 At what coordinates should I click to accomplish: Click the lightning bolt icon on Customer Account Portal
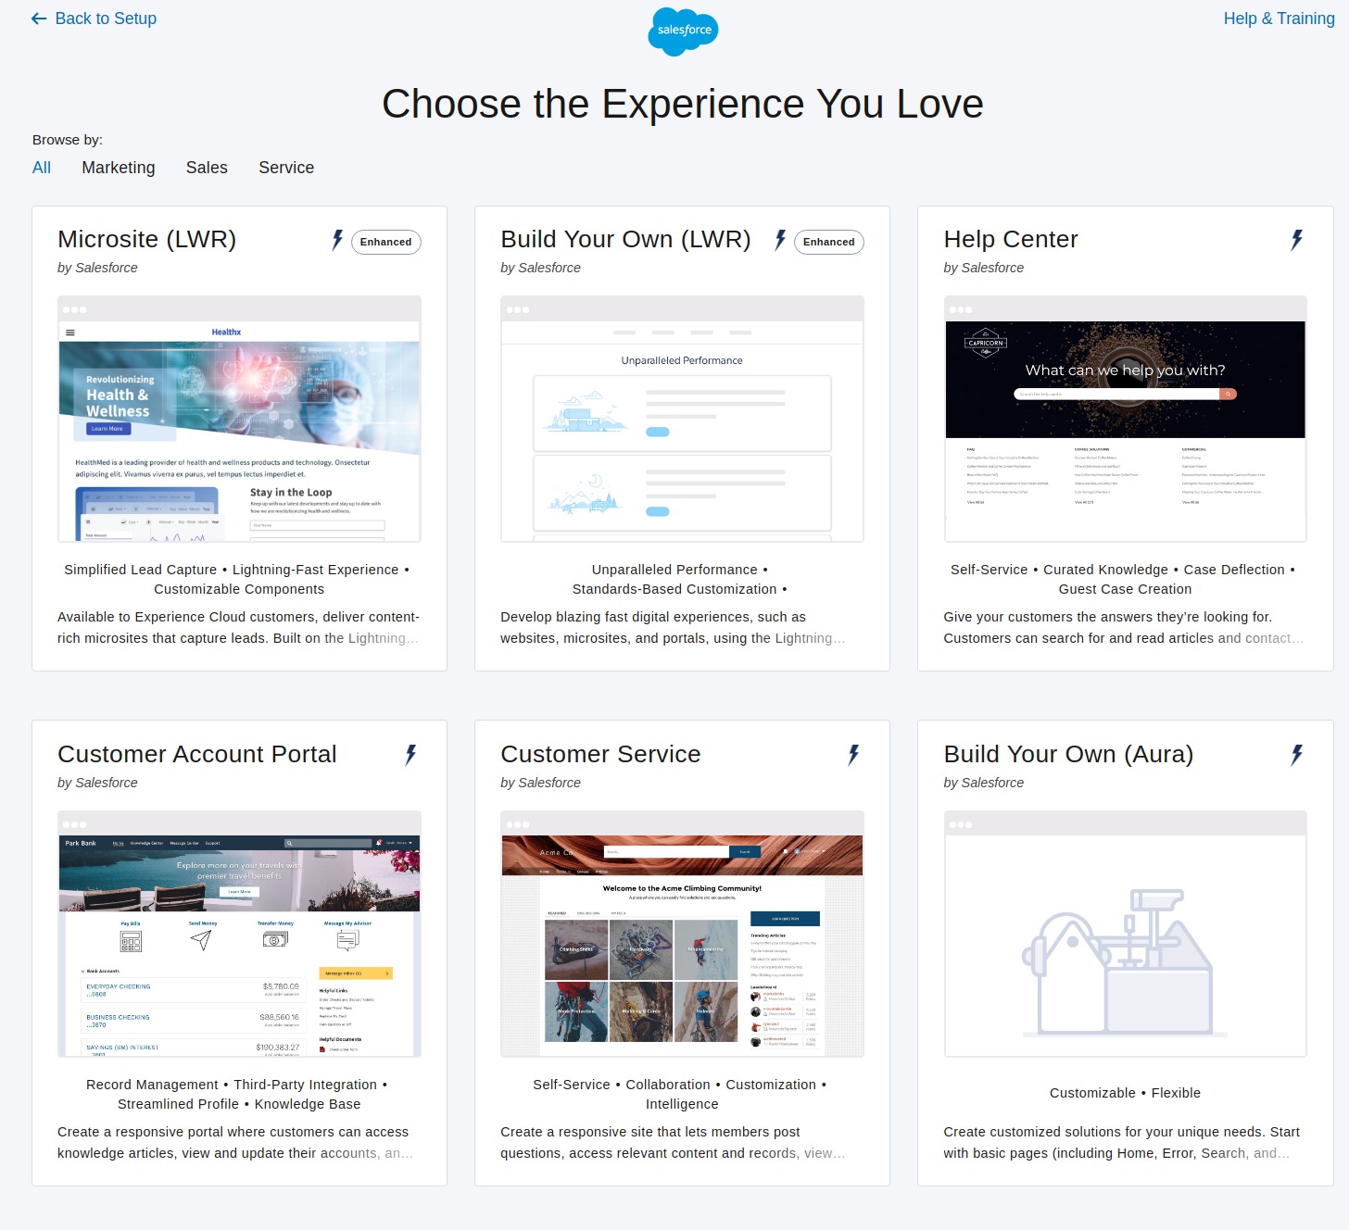click(x=410, y=757)
